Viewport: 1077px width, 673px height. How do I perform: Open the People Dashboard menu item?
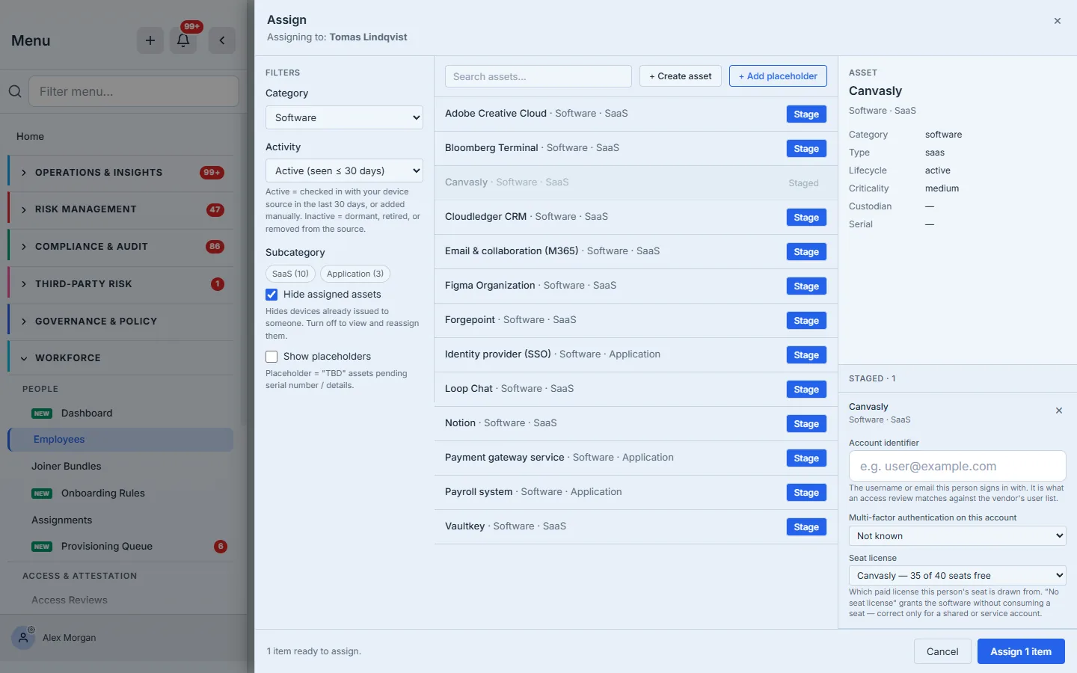(x=87, y=414)
